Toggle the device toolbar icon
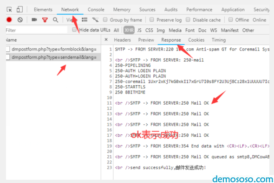The image size is (274, 183). point(20,9)
